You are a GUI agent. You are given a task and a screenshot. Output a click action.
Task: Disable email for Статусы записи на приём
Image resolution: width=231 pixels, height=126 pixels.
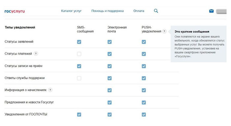(110, 66)
